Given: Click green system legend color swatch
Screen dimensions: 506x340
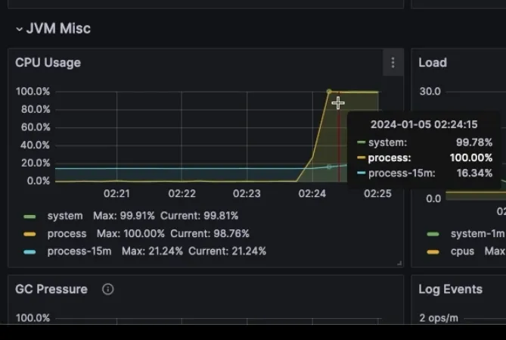Looking at the screenshot, I should [x=29, y=217].
